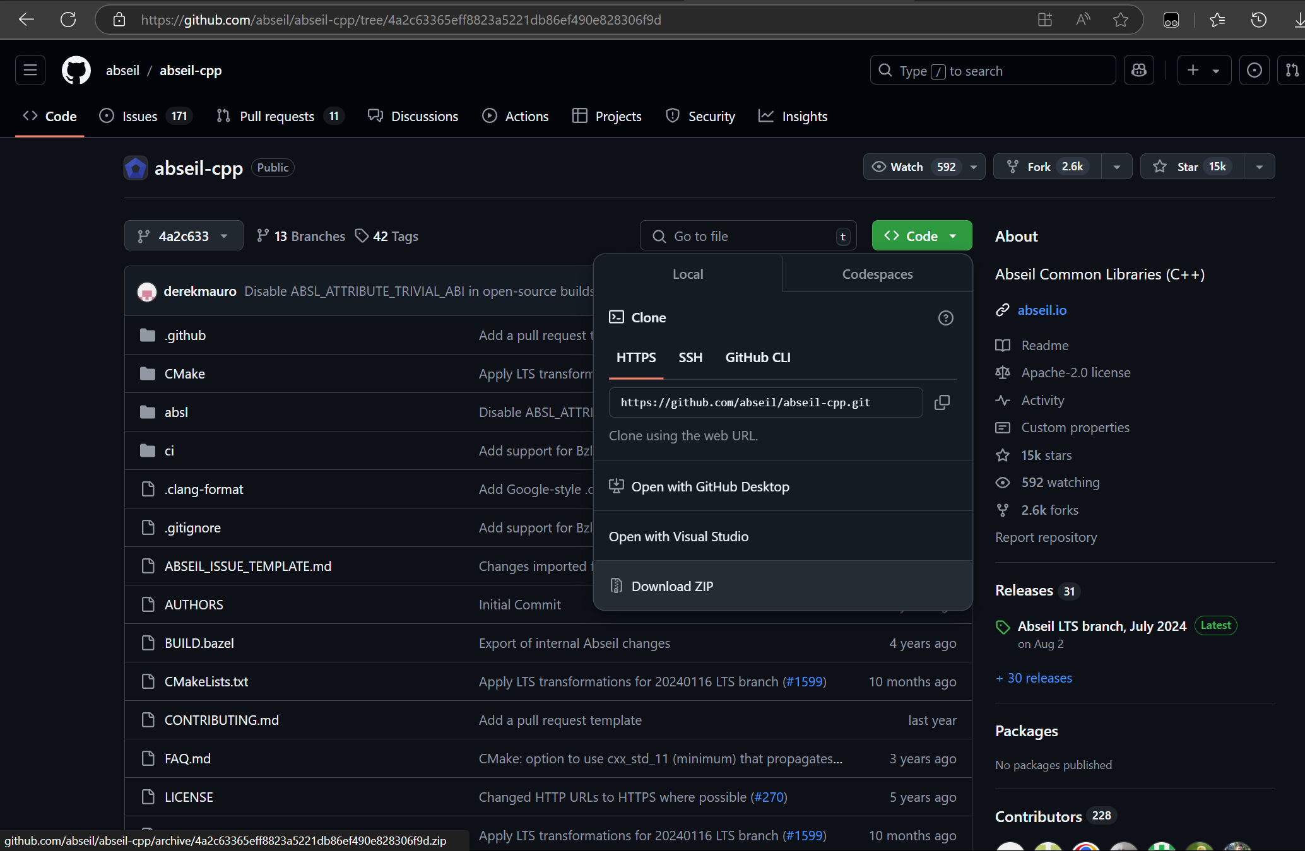Image resolution: width=1305 pixels, height=851 pixels.
Task: Click Download ZIP in the Code menu
Action: click(672, 586)
